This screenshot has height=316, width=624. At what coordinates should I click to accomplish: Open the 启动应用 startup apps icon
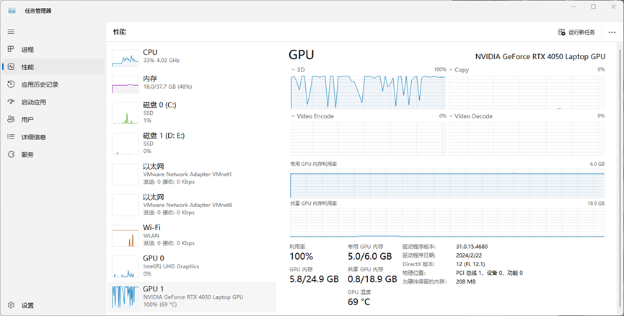11,102
